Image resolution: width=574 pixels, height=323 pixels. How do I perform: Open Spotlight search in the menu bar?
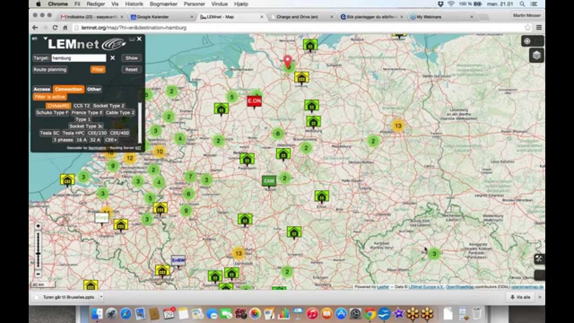(x=522, y=4)
